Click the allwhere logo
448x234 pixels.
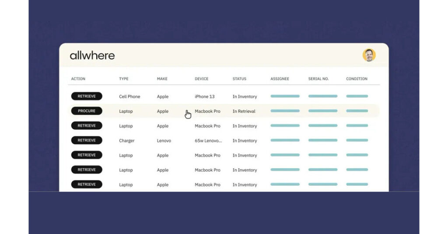pyautogui.click(x=92, y=55)
